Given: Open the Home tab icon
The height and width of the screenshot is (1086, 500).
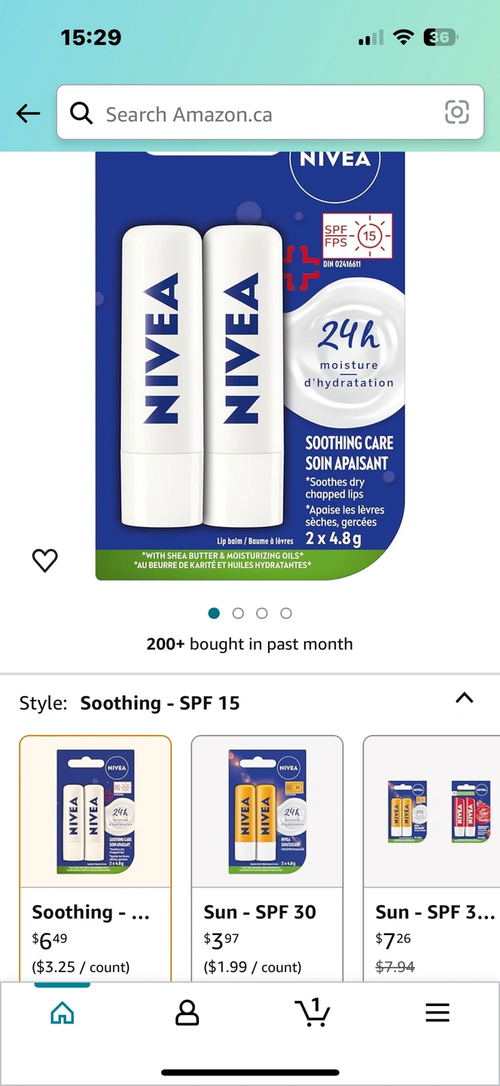Looking at the screenshot, I should coord(62,1013).
